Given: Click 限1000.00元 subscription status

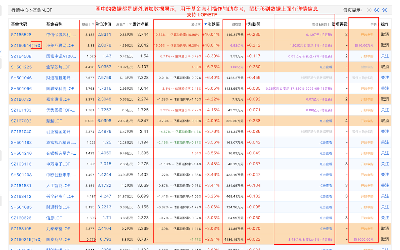Looking at the screenshot, I should [364, 240].
